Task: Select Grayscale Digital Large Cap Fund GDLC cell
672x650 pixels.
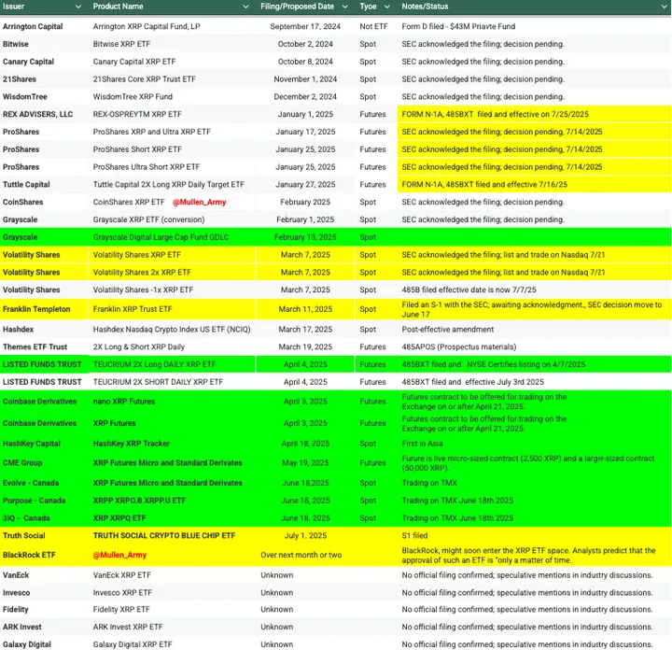Action: [x=162, y=237]
